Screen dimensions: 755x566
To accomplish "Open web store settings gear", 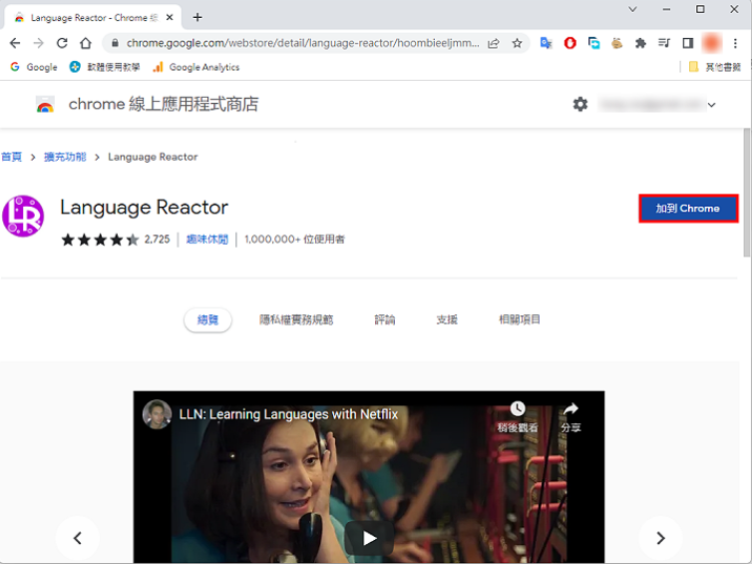I will [580, 104].
